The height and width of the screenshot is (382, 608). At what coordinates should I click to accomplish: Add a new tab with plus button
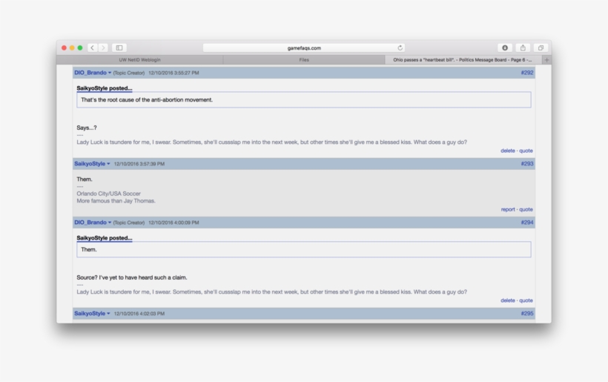(x=546, y=60)
